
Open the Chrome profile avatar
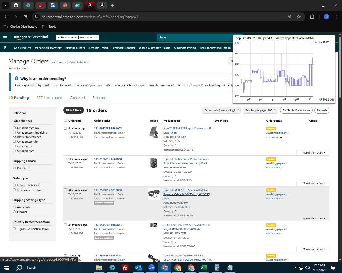[x=327, y=17]
